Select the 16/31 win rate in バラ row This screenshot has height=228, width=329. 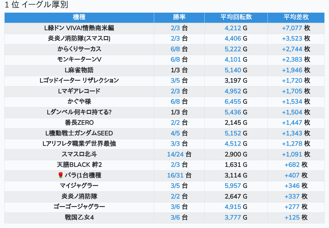(x=175, y=175)
